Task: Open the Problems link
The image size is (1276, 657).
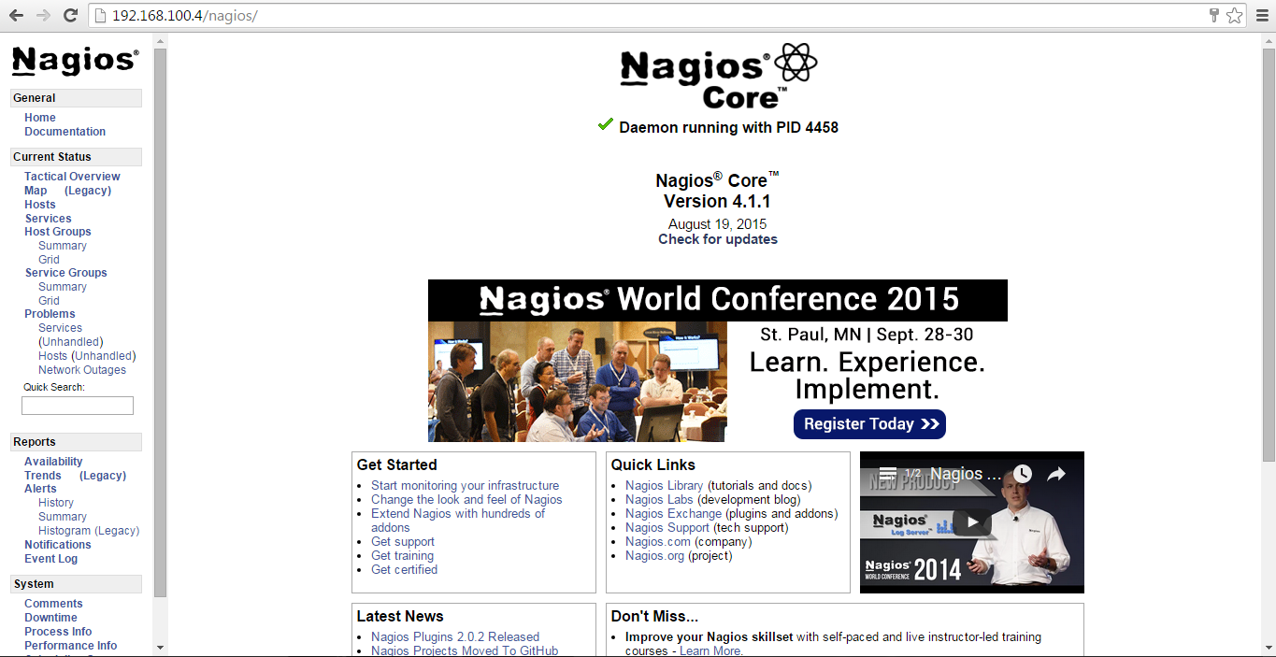Action: pyautogui.click(x=50, y=314)
